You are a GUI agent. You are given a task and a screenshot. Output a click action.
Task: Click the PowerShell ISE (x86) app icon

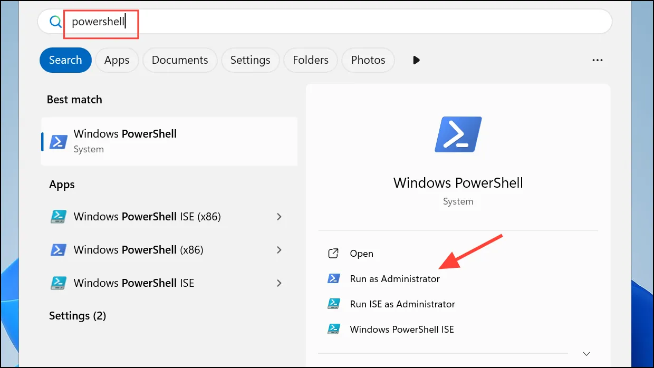pos(58,217)
